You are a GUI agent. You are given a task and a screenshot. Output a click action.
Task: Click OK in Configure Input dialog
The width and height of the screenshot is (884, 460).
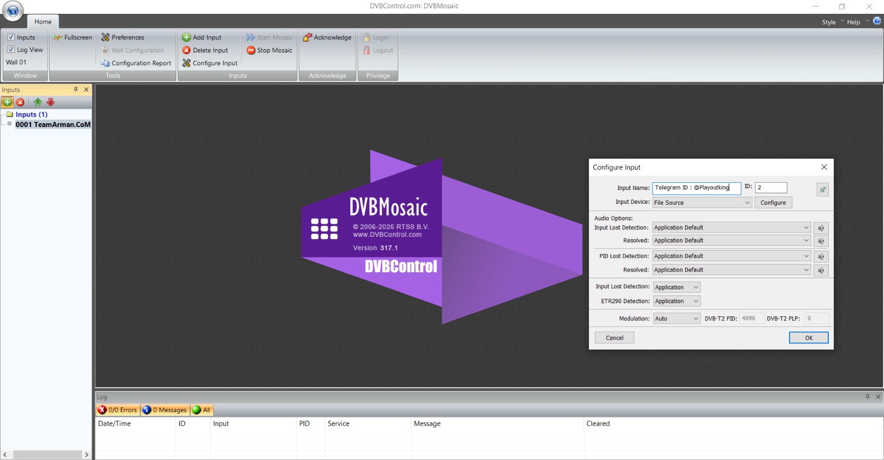pos(808,337)
